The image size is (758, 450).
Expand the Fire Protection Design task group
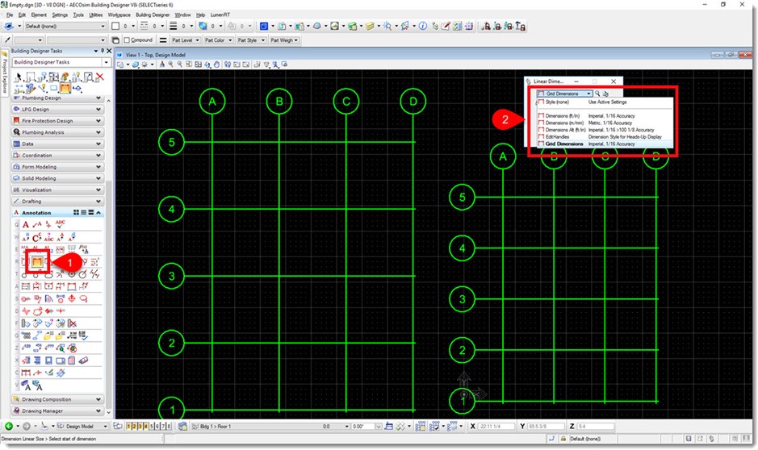coord(57,121)
